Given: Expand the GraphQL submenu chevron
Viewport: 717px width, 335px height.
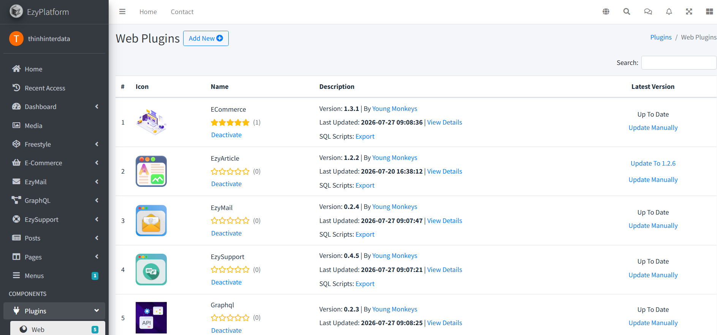Looking at the screenshot, I should (97, 200).
